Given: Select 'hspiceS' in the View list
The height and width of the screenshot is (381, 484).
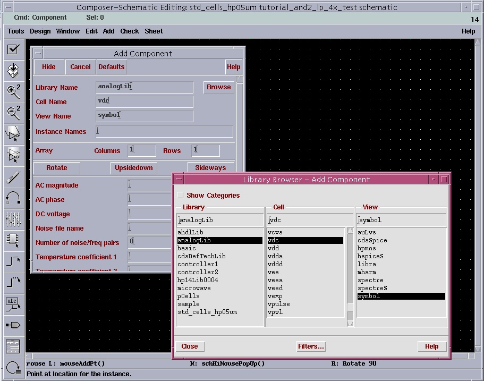Looking at the screenshot, I should point(401,256).
